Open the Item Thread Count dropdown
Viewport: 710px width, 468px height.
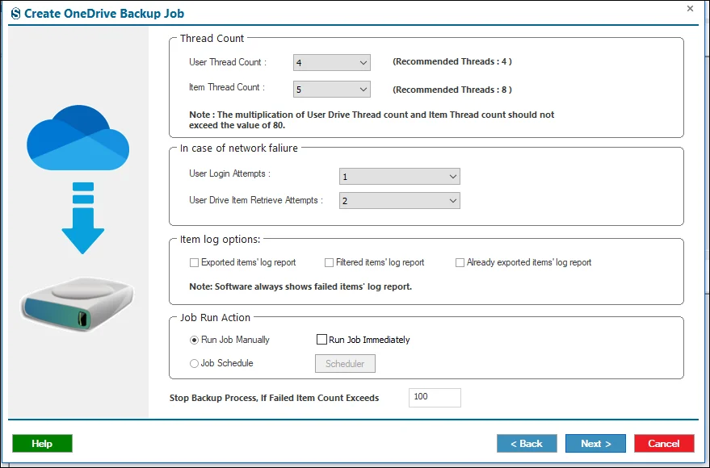coord(331,89)
